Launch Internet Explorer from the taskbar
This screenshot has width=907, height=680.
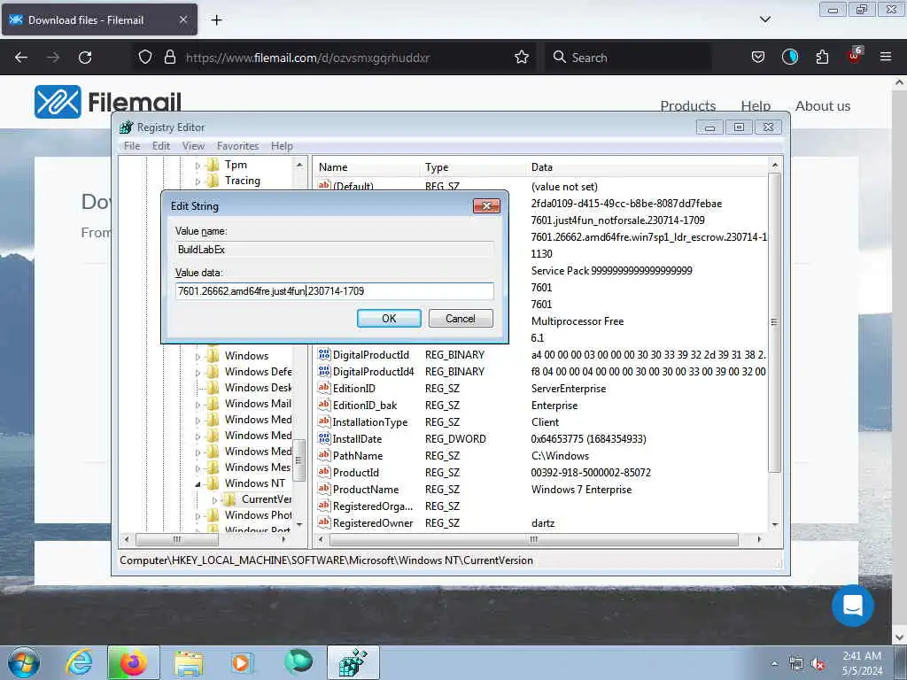79,662
